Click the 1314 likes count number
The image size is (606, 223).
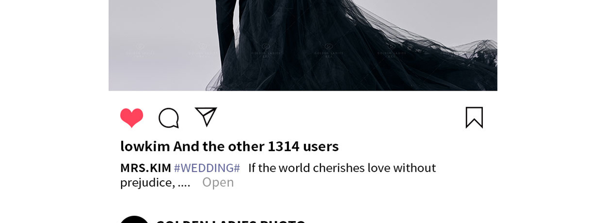pos(284,146)
